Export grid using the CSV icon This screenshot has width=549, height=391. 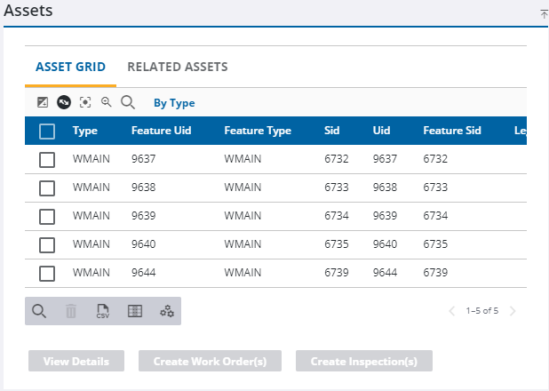[x=103, y=311]
